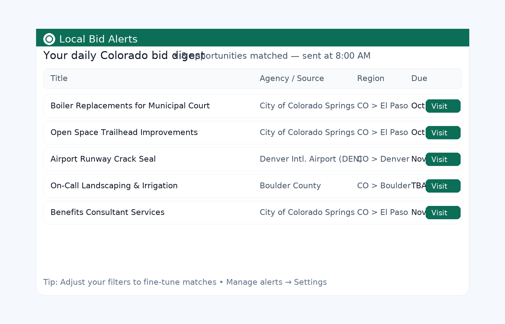Click the CO > Boulder region text

(383, 186)
